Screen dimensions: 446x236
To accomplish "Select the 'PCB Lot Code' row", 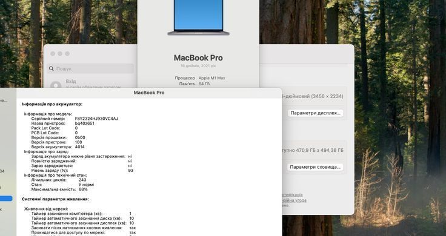I will point(55,133).
